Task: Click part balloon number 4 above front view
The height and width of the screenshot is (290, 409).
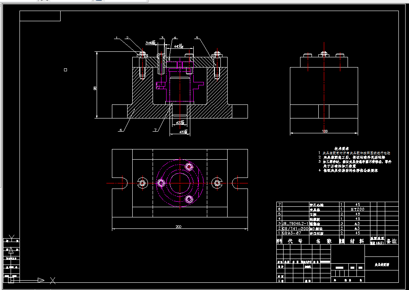Action: pyautogui.click(x=175, y=38)
